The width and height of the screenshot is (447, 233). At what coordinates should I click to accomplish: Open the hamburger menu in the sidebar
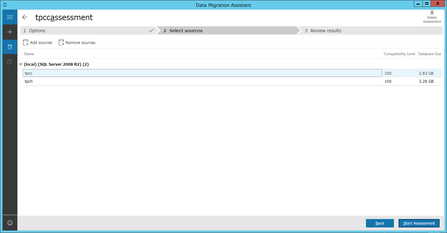(10, 17)
